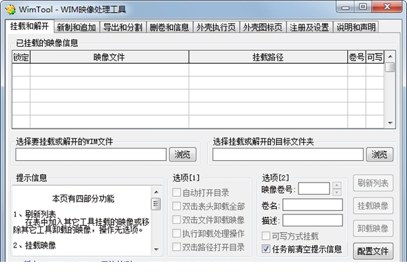Enable 可写方式挂载 checkbox

[x=266, y=236]
